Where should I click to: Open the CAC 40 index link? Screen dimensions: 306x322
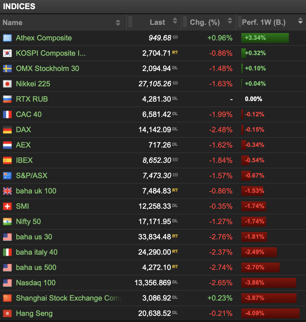point(29,114)
